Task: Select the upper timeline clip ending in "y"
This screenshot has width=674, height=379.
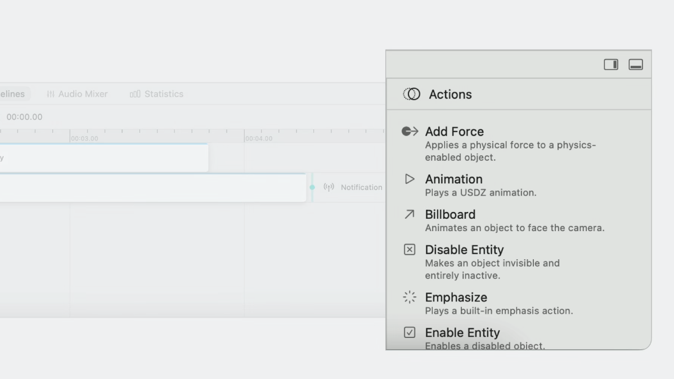Action: point(104,158)
